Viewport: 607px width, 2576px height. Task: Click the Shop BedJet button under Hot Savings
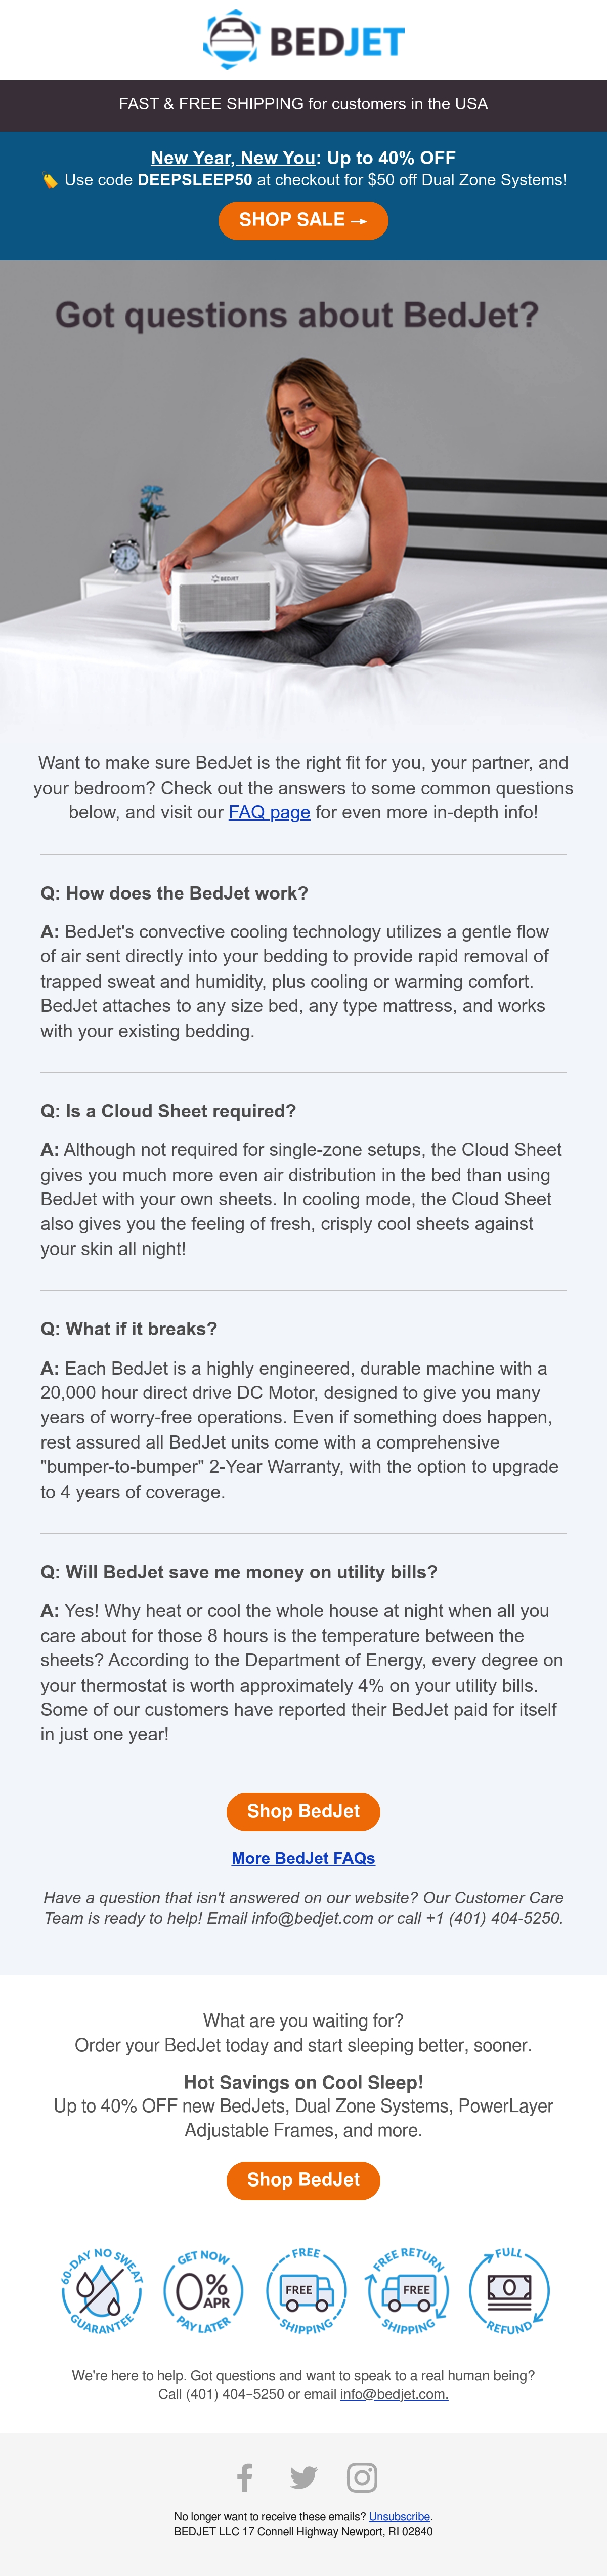click(303, 2180)
